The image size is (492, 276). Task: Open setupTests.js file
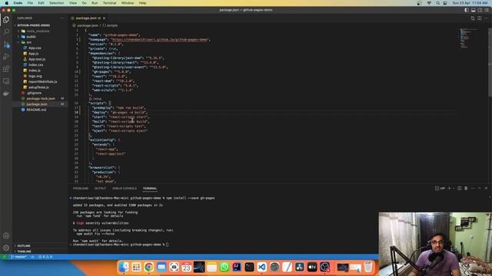(x=38, y=87)
